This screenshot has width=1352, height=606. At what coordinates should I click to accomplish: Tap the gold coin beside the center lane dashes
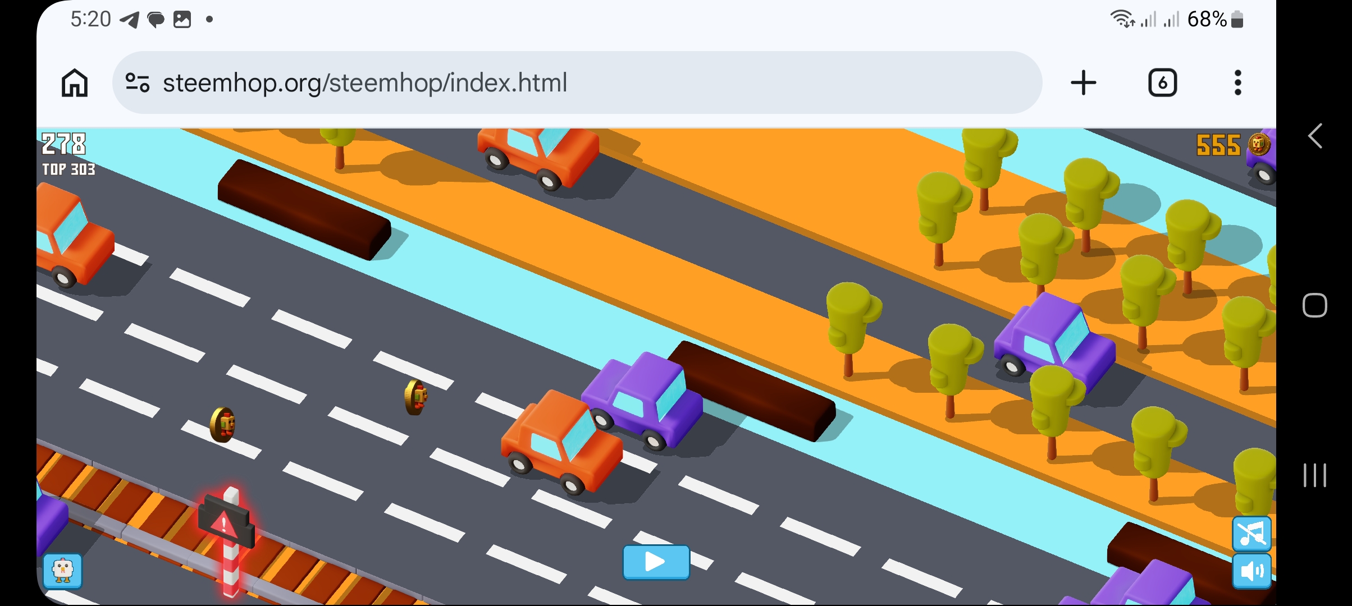[x=415, y=397]
